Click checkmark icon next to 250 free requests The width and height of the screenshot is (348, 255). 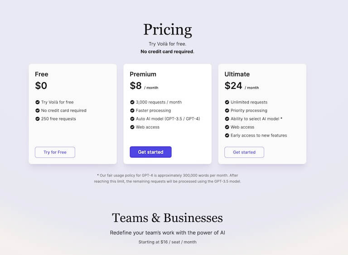click(x=38, y=119)
